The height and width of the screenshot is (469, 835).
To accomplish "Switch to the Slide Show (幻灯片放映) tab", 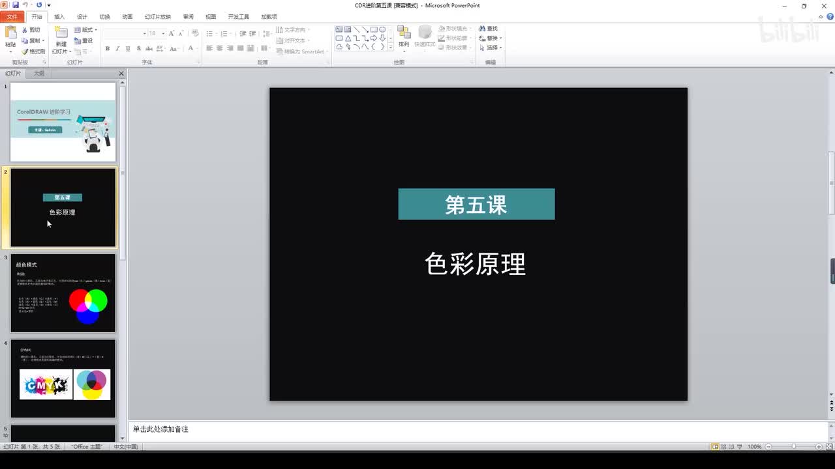I will [x=158, y=17].
